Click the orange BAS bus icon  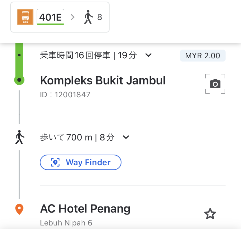(x=25, y=17)
